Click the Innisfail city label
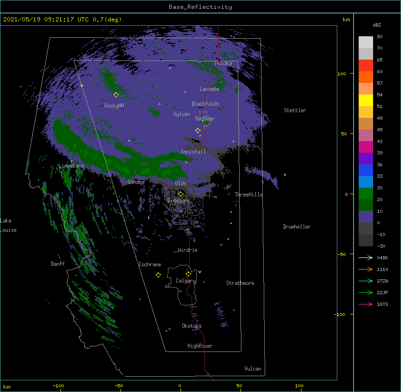Screen dimensions: 401x392 pyautogui.click(x=193, y=152)
